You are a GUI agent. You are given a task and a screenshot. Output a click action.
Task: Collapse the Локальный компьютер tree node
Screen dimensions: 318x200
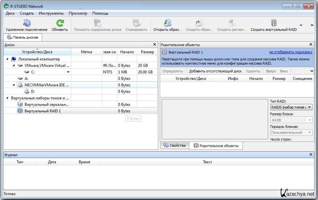coord(7,59)
